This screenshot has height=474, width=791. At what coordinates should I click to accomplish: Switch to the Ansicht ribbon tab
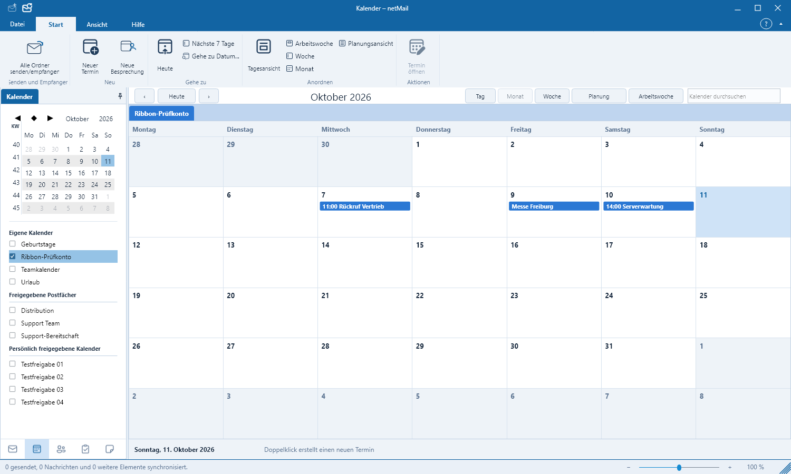(97, 24)
